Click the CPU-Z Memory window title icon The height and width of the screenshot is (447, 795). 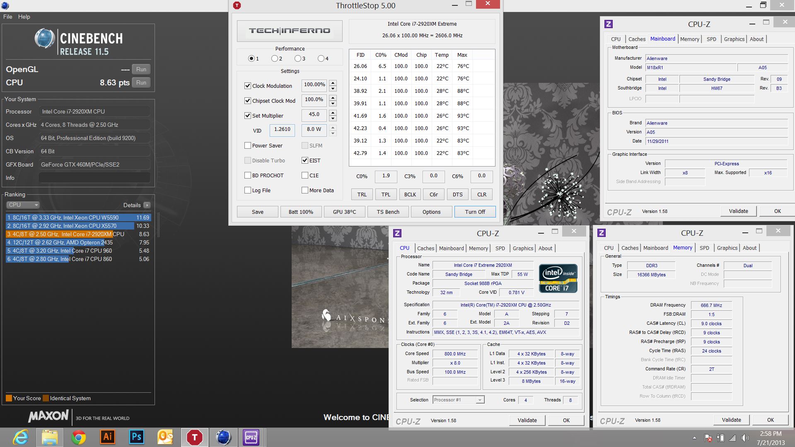pos(602,233)
